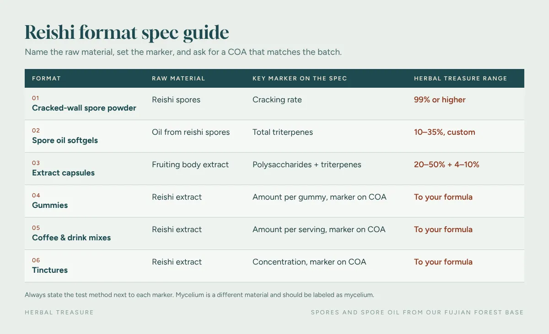Select Oil from reishi spores cell
The height and width of the screenshot is (334, 549).
click(x=191, y=132)
